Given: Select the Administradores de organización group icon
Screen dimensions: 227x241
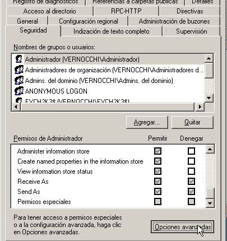Looking at the screenshot, I should [19, 69].
